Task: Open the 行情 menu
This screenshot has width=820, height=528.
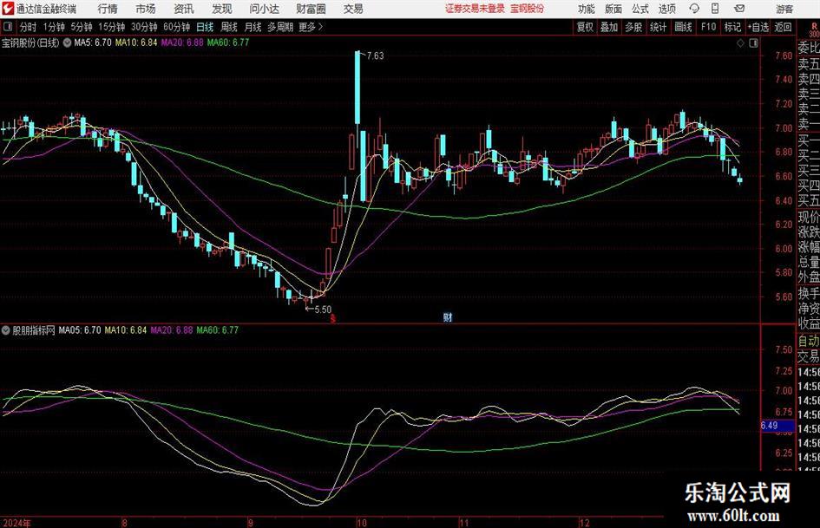Action: pos(108,9)
